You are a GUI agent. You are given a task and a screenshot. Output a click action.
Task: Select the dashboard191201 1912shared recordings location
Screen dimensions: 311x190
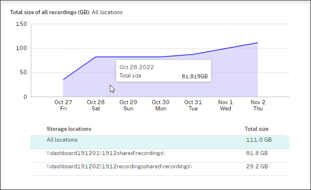[106, 153]
